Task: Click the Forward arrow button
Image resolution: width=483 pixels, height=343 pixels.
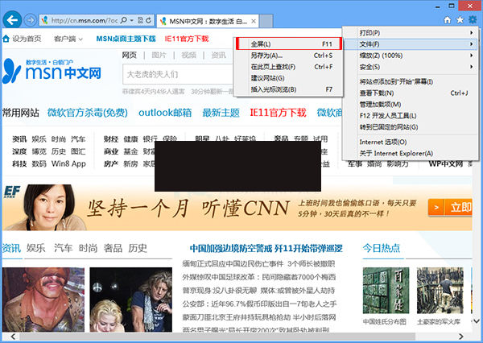Action: [31, 19]
